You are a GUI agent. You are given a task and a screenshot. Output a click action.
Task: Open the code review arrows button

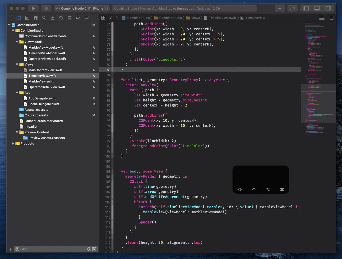pyautogui.click(x=293, y=9)
